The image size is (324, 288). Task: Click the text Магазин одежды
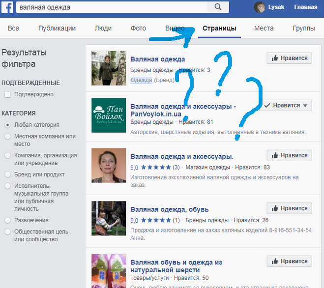coord(207,168)
